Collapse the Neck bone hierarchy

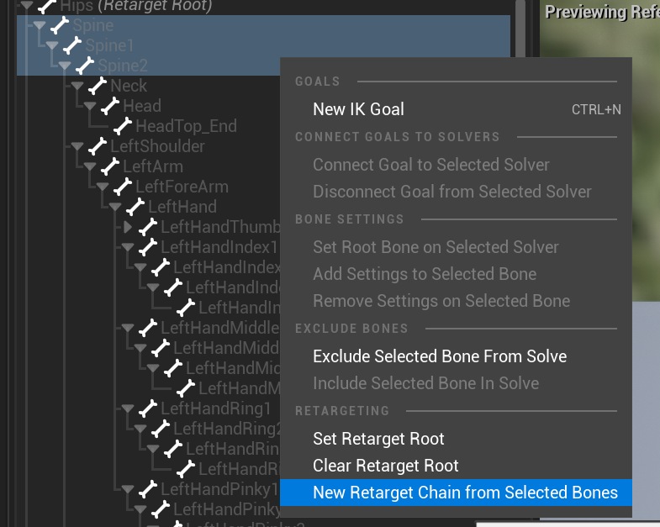point(77,86)
